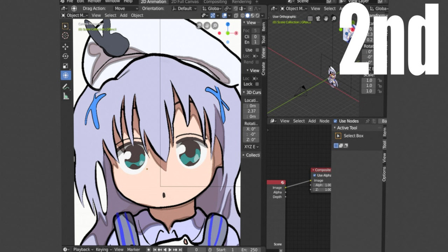Screen dimensions: 448x252
Task: Open the Global transform orientation dropdown
Action: 212,8
